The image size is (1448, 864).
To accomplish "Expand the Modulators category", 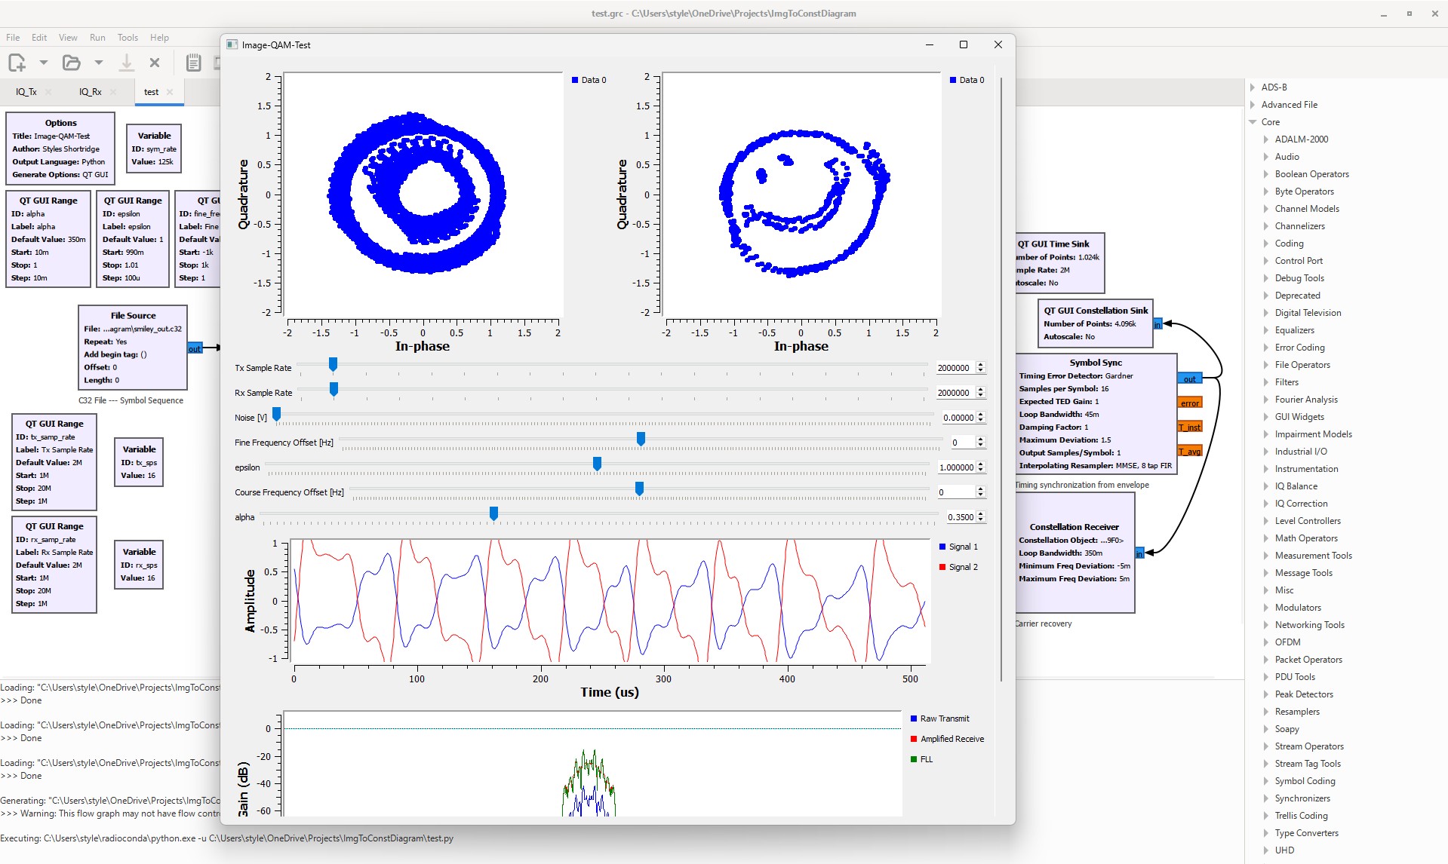I will [x=1266, y=608].
